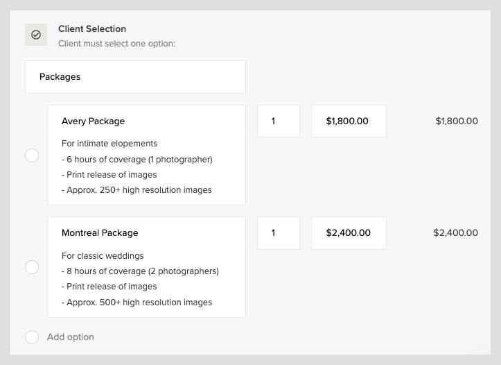The height and width of the screenshot is (365, 501).
Task: Click the Client Selection heading
Action: (x=92, y=28)
